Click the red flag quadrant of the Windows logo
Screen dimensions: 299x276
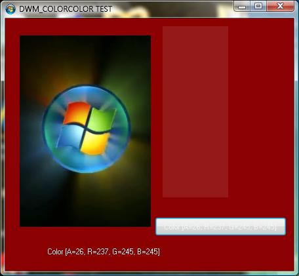77,113
